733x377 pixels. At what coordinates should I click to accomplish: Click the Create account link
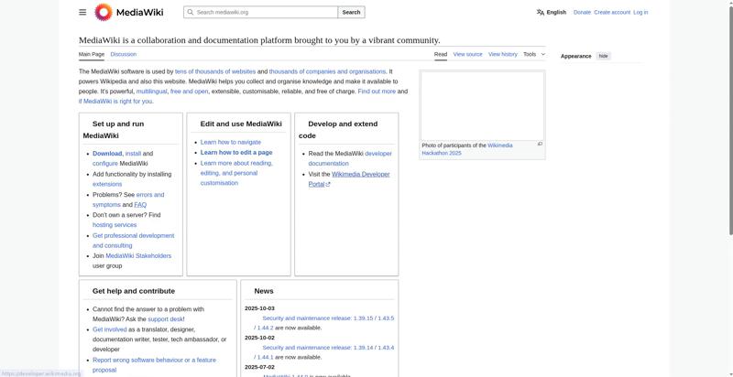click(612, 12)
